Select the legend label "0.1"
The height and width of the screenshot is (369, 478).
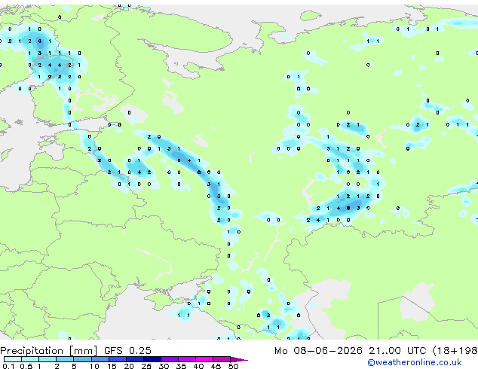click(8, 366)
